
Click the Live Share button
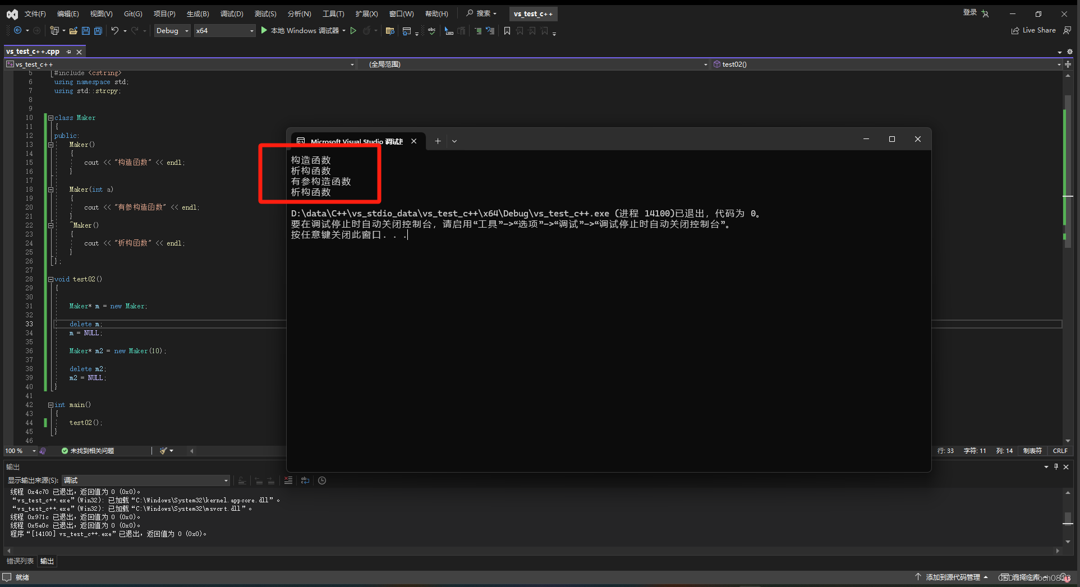pyautogui.click(x=1033, y=30)
